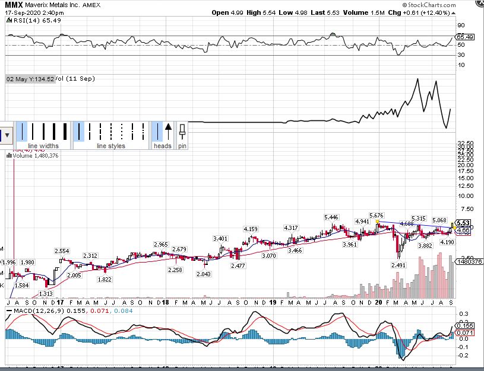Open the color picker dropdown arrow
Screen dimensions: 484x371
pos(7,135)
